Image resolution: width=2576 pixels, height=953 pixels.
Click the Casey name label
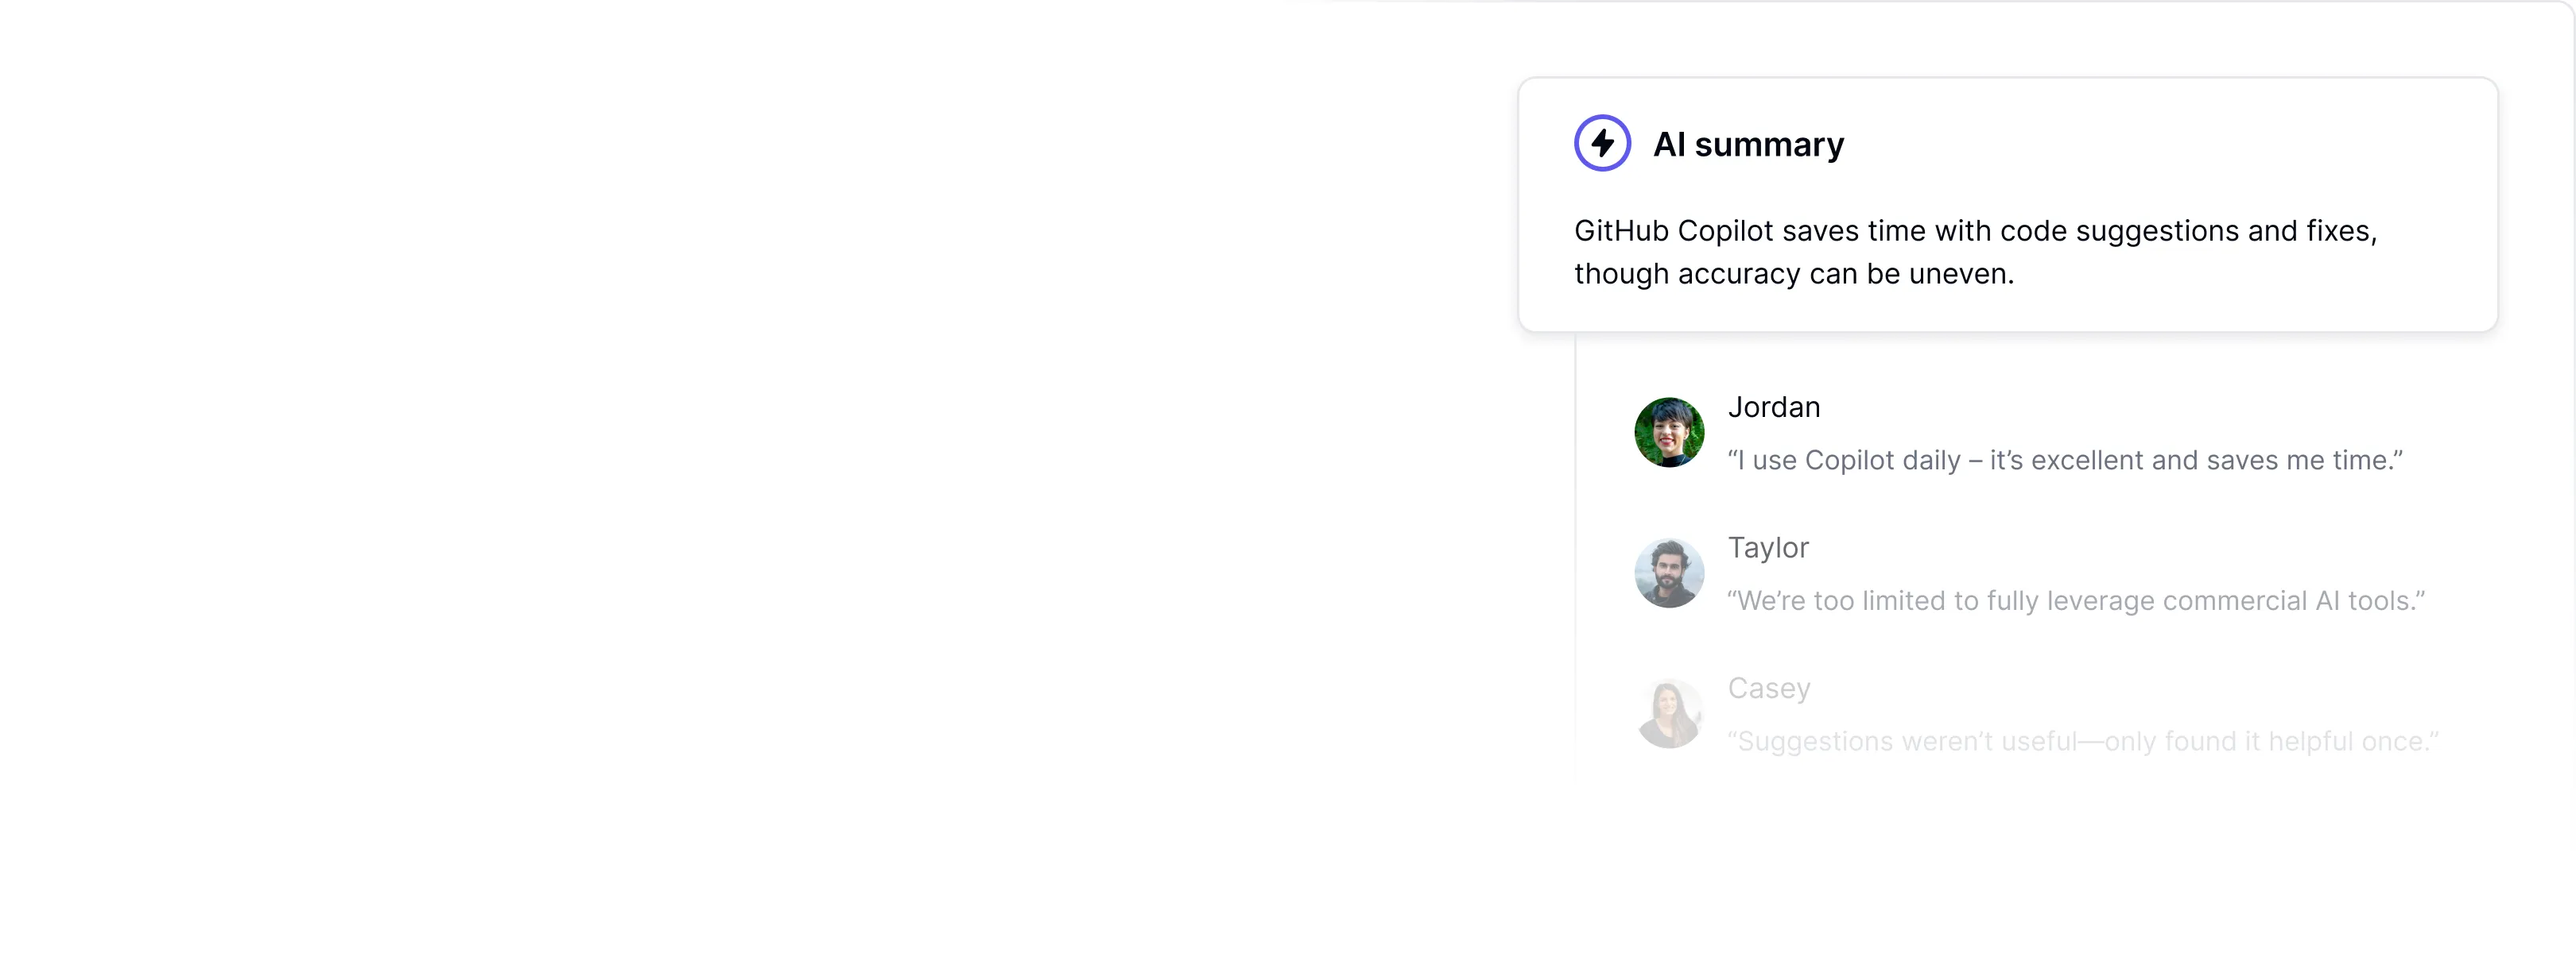[x=1768, y=689]
